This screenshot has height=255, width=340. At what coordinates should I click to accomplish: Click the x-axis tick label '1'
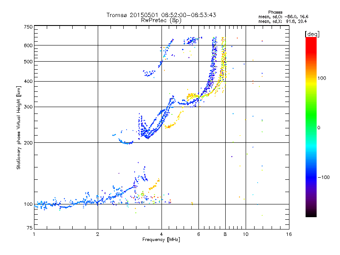(x=34, y=234)
